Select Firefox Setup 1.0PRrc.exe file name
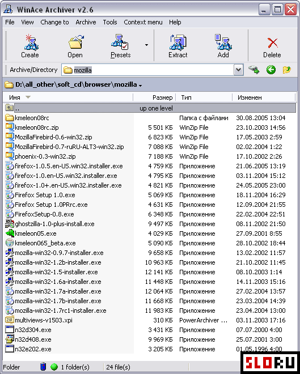Image resolution: width=300 pixels, height=374 pixels. (x=51, y=205)
